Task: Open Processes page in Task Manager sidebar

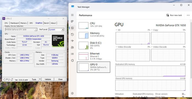Action: tap(72, 21)
